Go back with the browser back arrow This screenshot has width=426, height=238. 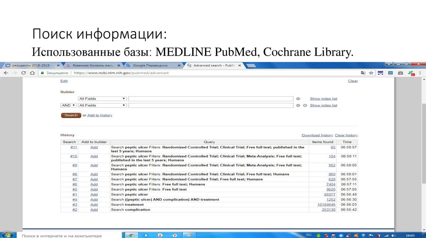(6, 73)
